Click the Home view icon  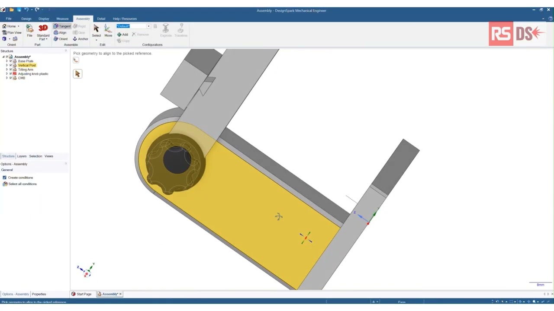(x=4, y=26)
